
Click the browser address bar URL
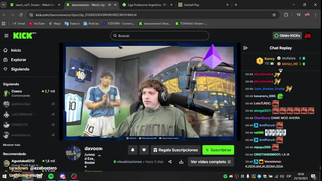(86, 15)
